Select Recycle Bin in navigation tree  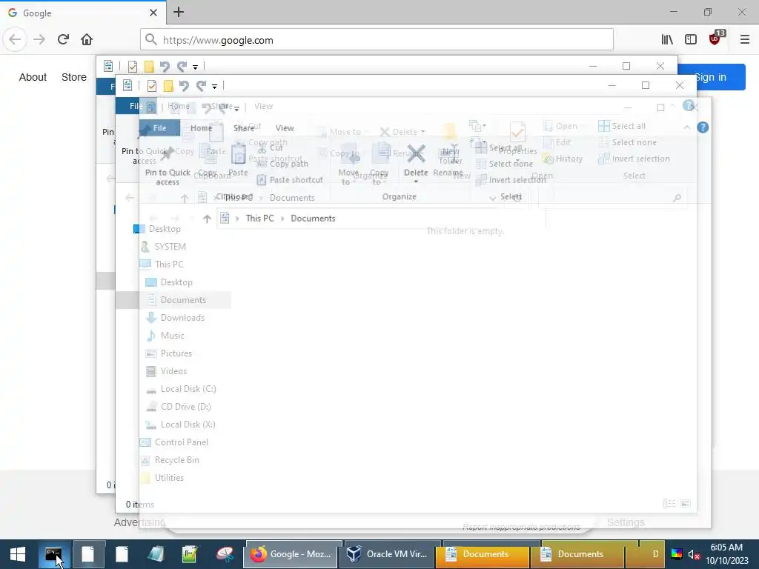tap(170, 460)
